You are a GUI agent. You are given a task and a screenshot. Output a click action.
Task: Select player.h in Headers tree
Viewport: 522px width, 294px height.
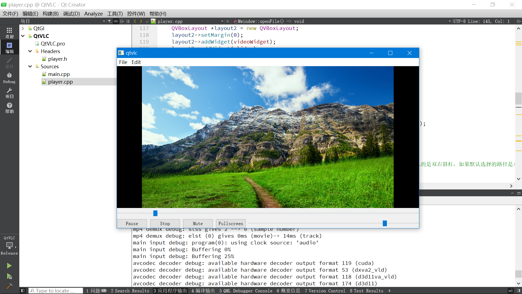[57, 59]
